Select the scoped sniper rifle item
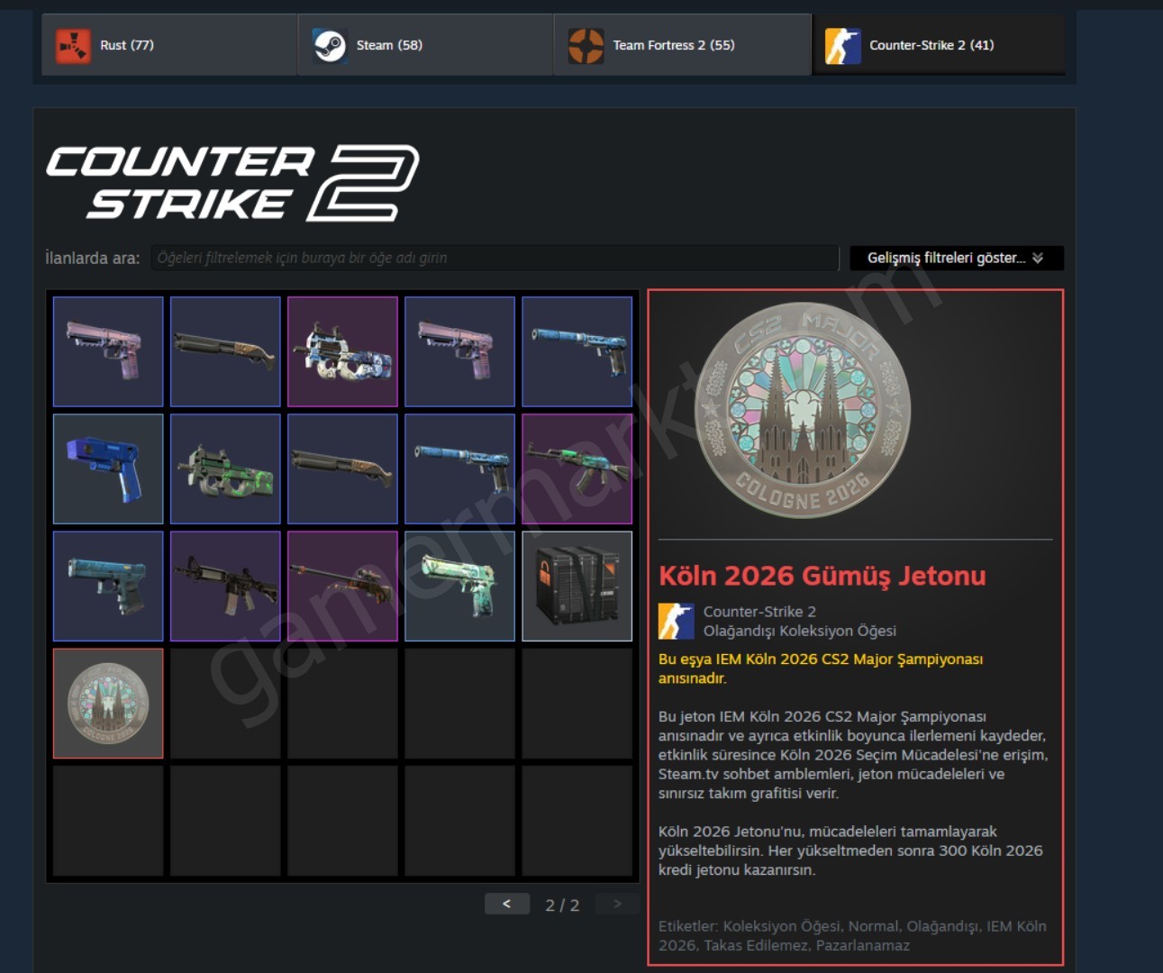 tap(342, 586)
